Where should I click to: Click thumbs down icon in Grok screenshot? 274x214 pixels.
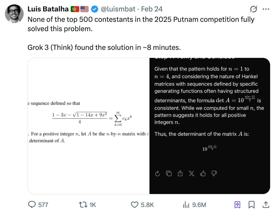point(214,173)
